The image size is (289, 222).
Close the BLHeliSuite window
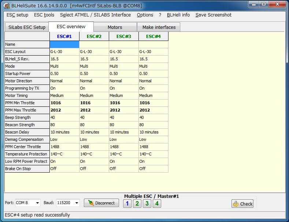(277, 4)
